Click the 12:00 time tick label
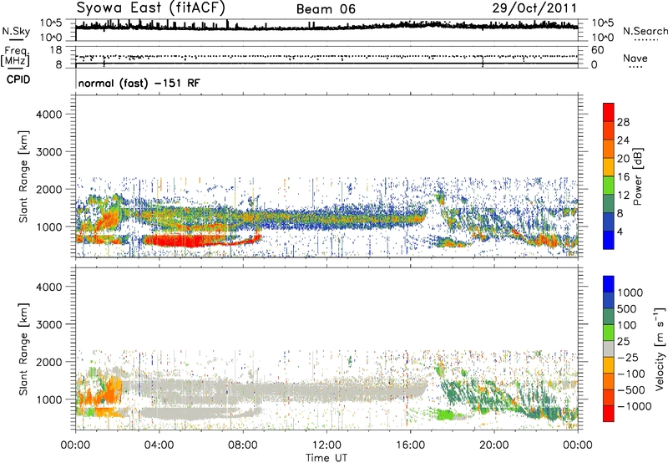Viewport: 668px width, 463px height. (326, 445)
